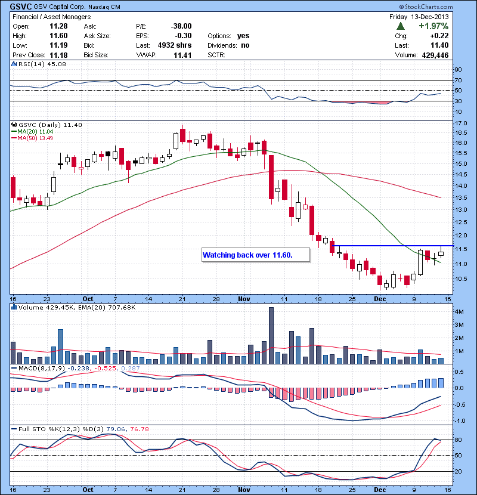
Task: Click the tallest volume bar in November
Action: 271,336
